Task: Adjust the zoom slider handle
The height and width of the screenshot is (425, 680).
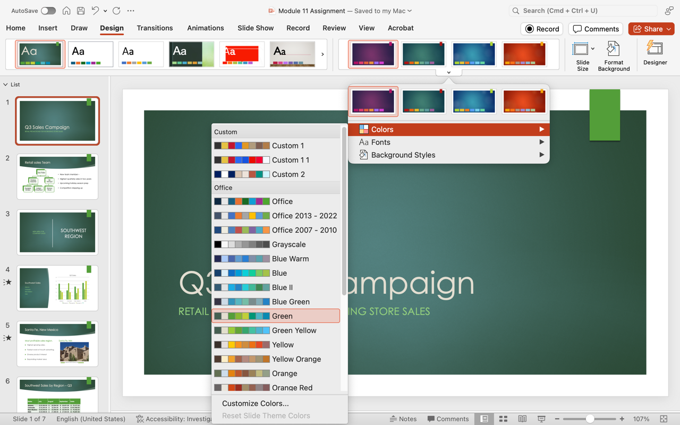Action: pyautogui.click(x=590, y=419)
